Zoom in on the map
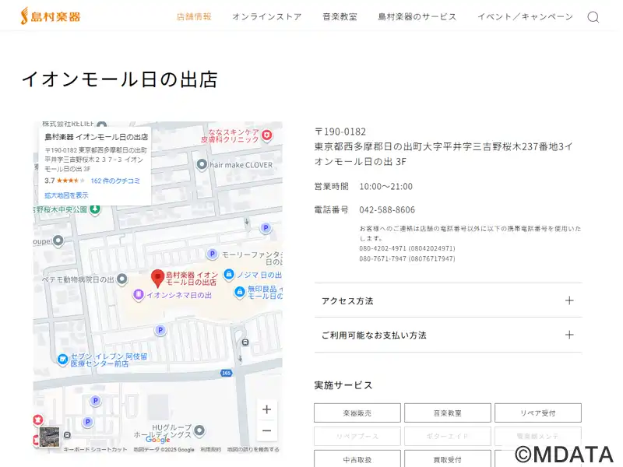The image size is (623, 467). click(266, 409)
